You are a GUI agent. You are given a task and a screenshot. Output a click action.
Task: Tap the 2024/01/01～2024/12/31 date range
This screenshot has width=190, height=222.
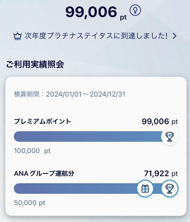click(86, 94)
